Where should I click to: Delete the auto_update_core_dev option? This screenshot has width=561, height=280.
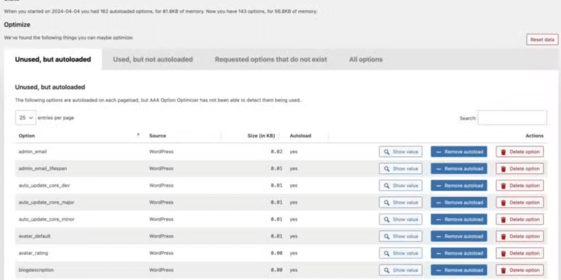click(x=520, y=185)
